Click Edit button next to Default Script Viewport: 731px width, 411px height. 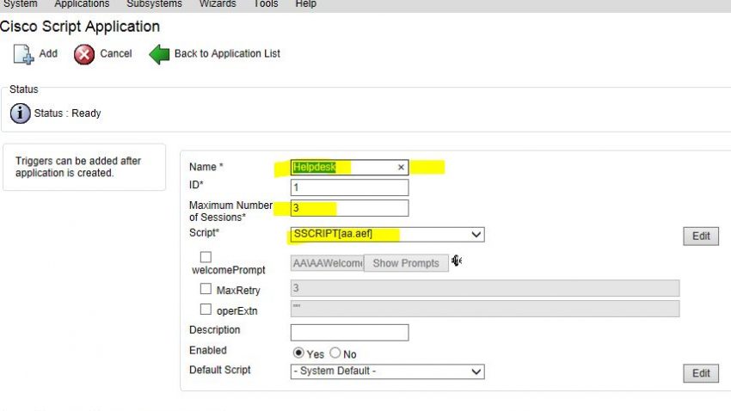click(x=701, y=373)
